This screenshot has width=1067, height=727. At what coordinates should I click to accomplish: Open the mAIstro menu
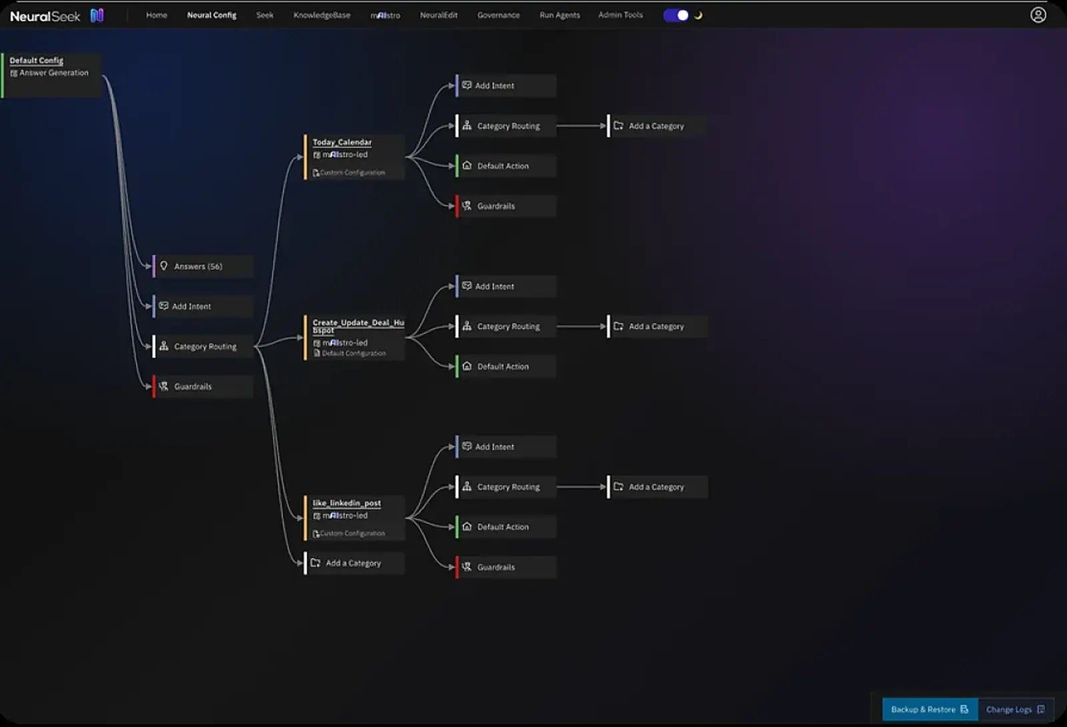385,15
